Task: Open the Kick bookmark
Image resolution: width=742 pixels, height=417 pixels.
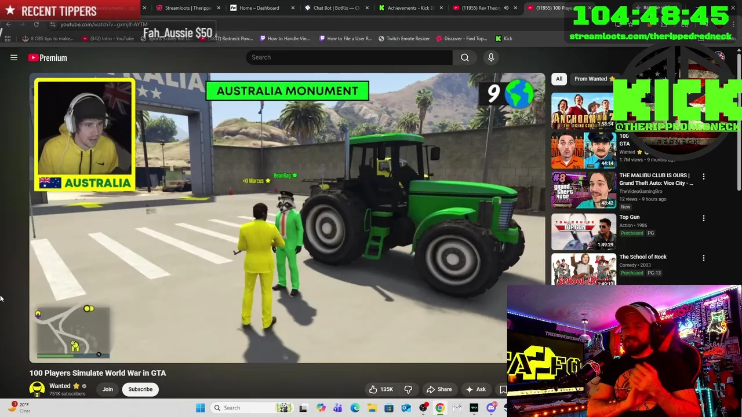Action: [x=504, y=38]
